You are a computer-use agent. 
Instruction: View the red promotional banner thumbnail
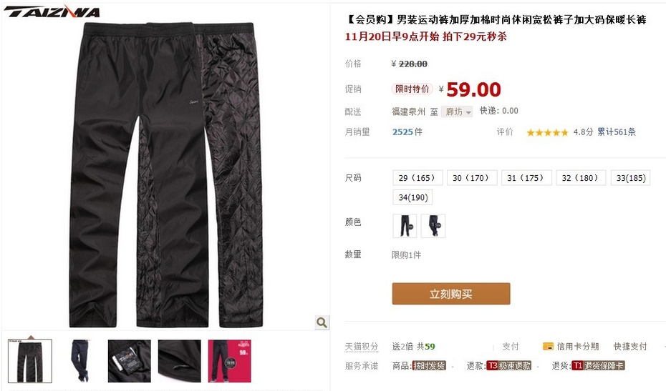tap(229, 361)
